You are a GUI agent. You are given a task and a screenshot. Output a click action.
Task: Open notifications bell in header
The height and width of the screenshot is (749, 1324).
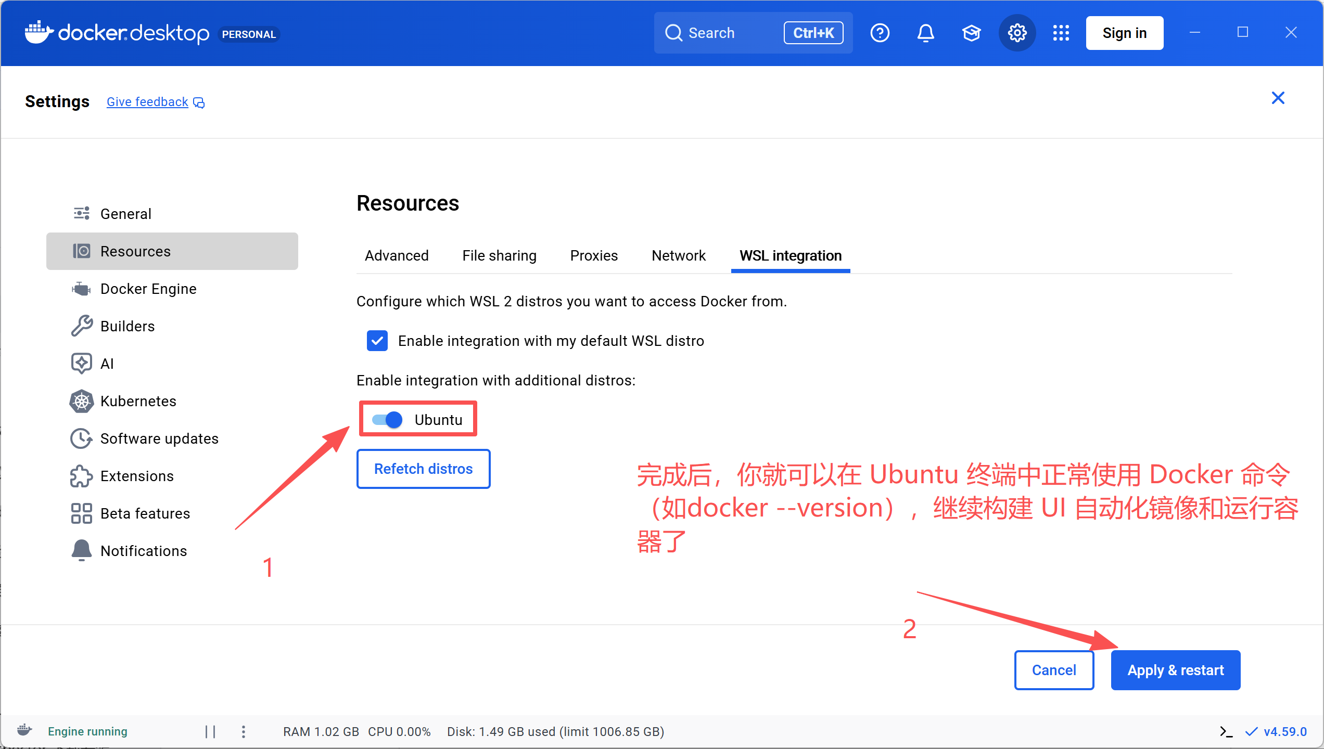pyautogui.click(x=925, y=33)
